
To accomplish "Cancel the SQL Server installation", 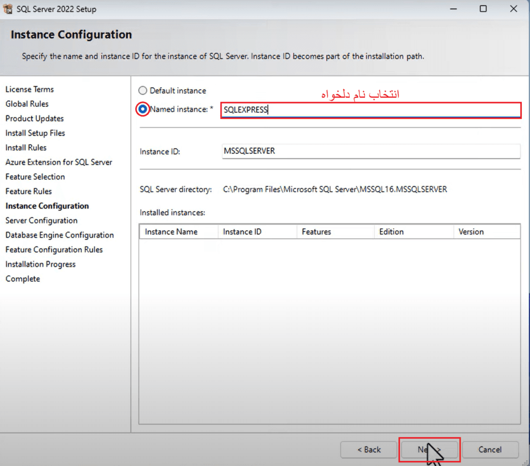I will 490,449.
